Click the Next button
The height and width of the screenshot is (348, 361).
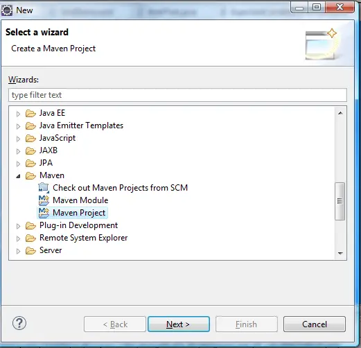(x=179, y=324)
